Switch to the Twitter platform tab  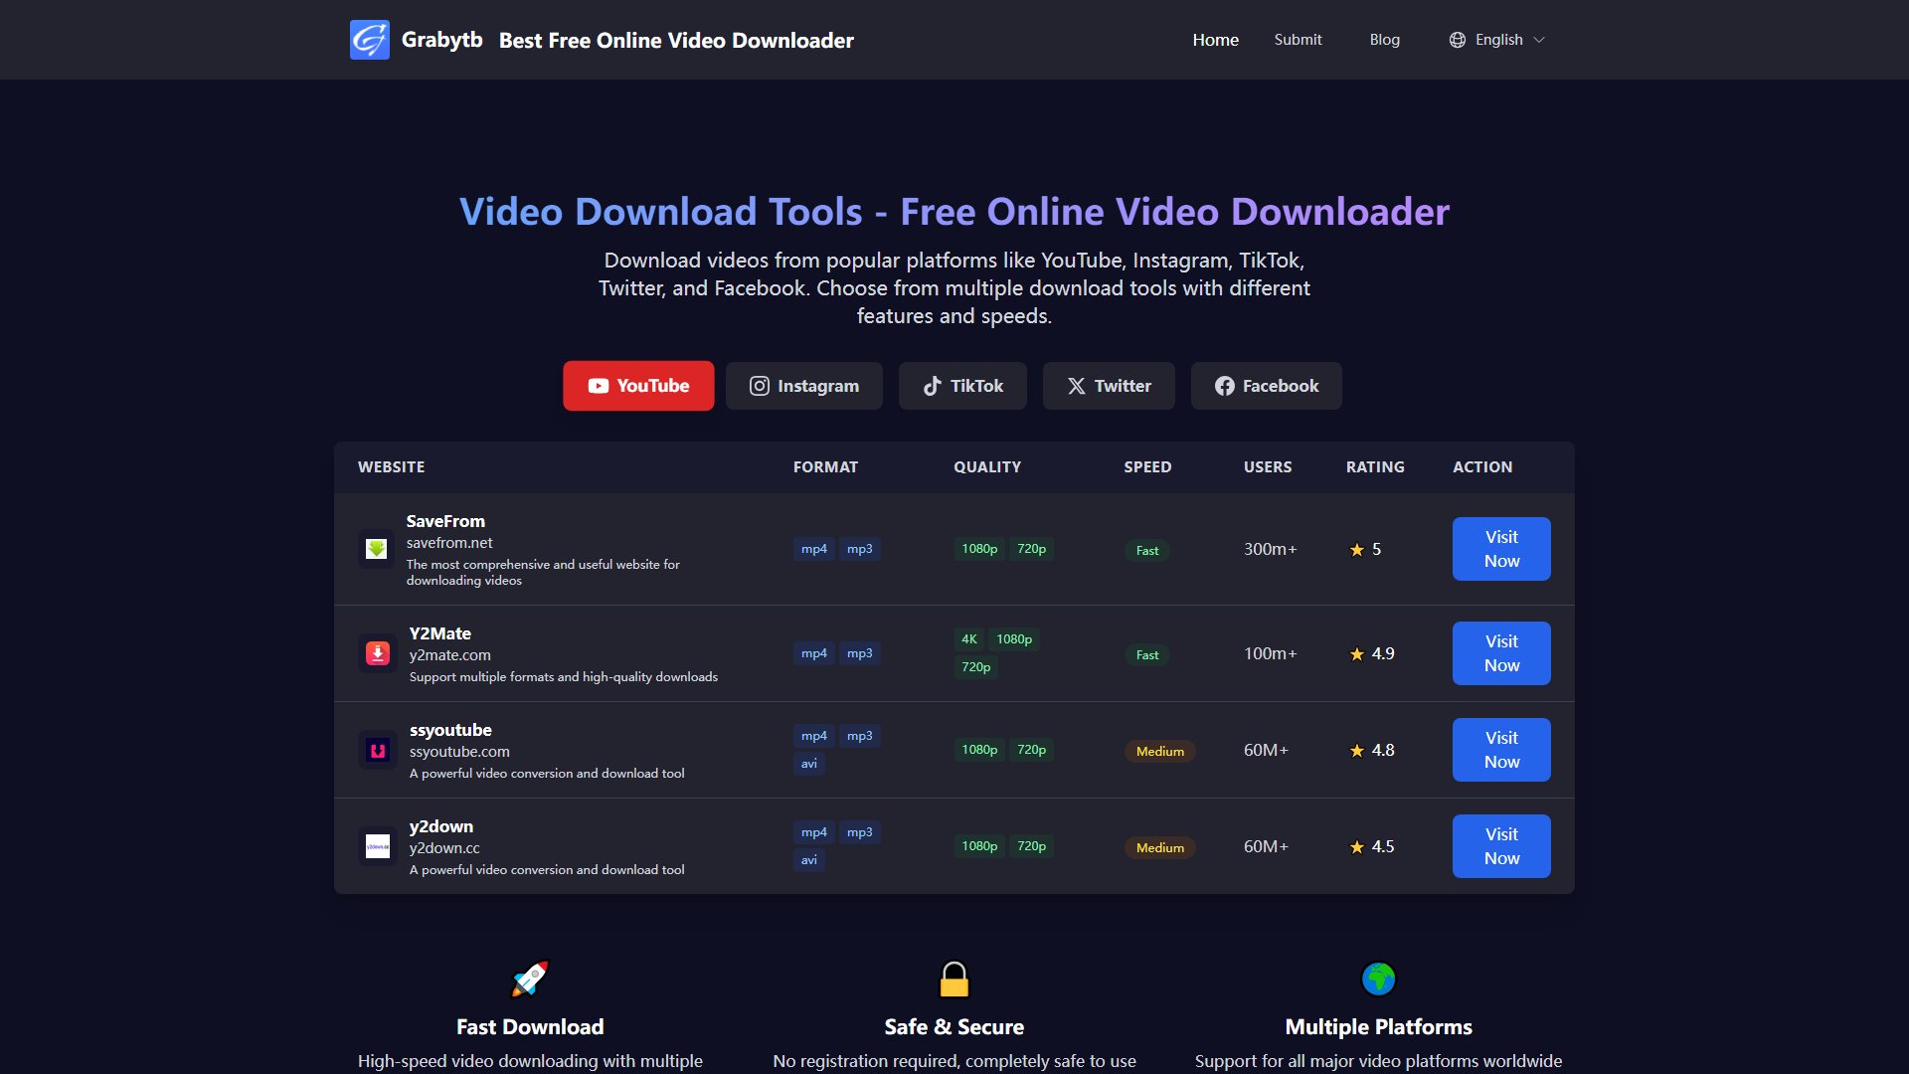point(1109,386)
